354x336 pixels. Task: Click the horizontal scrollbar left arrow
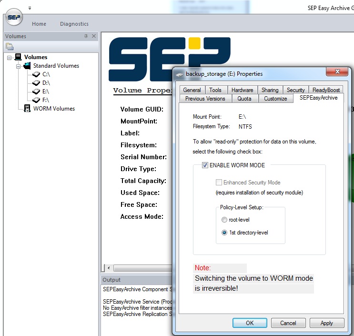(x=109, y=268)
